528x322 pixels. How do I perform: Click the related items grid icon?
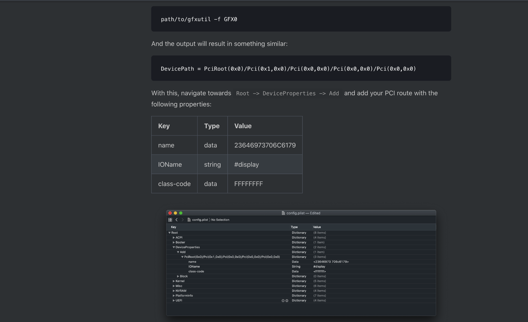[170, 220]
